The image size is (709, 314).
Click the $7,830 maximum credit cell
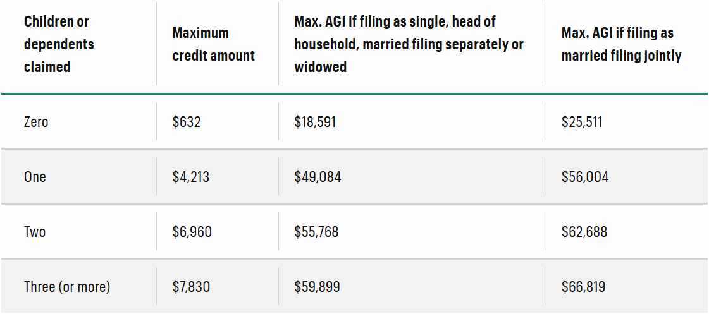191,287
